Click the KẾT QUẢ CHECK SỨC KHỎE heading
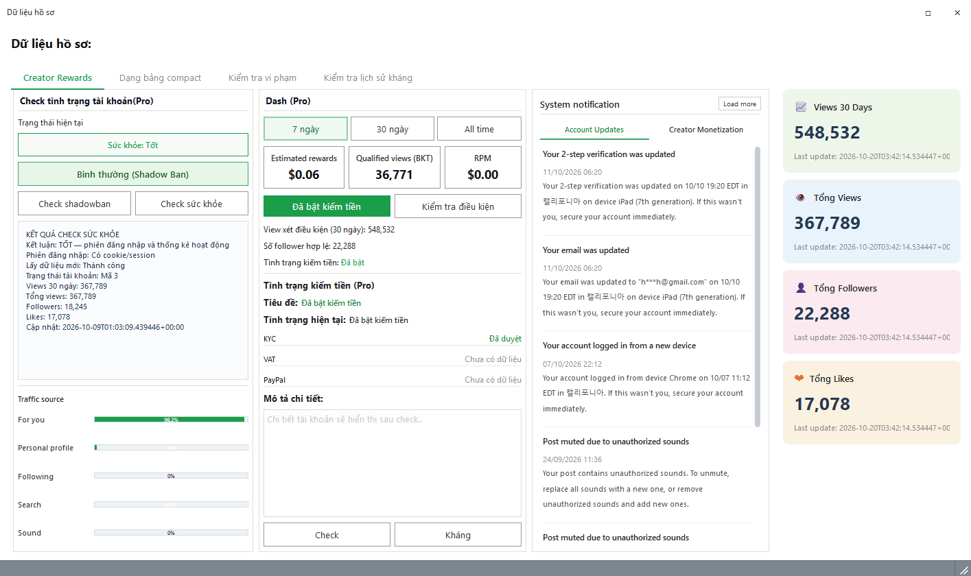 coord(73,235)
